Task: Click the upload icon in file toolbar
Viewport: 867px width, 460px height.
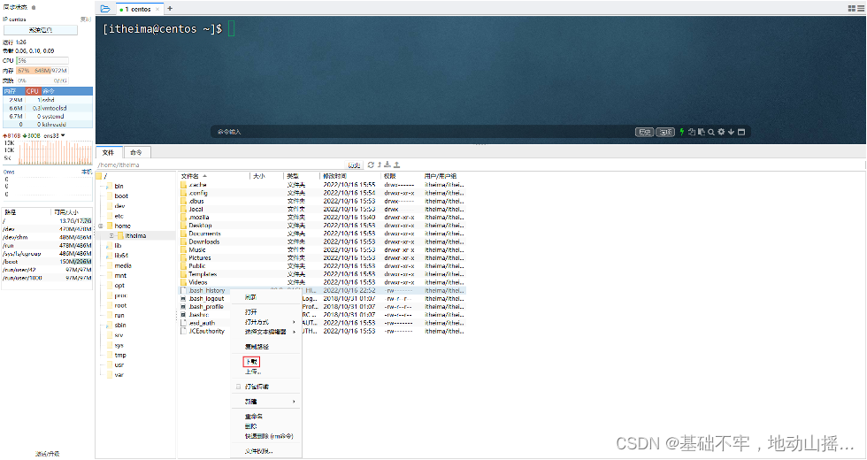Action: coord(396,165)
